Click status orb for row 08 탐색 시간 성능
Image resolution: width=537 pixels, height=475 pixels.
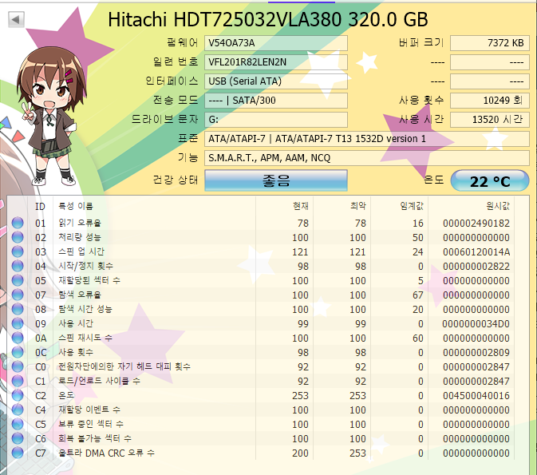coord(18,310)
